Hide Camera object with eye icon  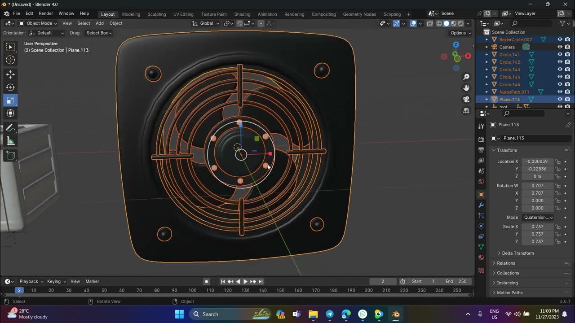pos(560,47)
